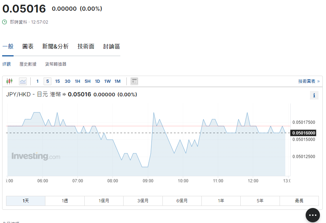The image size is (326, 223).
Task: Open the 圖表 tab
Action: pos(28,46)
